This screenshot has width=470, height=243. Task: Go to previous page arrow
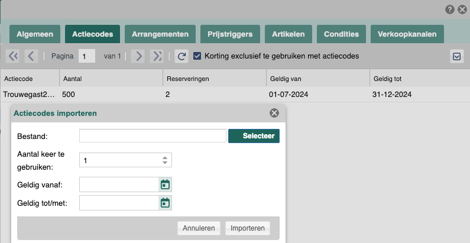pos(31,56)
